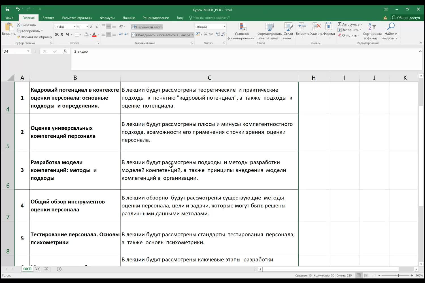Align text to the left
The image size is (425, 283).
(103, 35)
